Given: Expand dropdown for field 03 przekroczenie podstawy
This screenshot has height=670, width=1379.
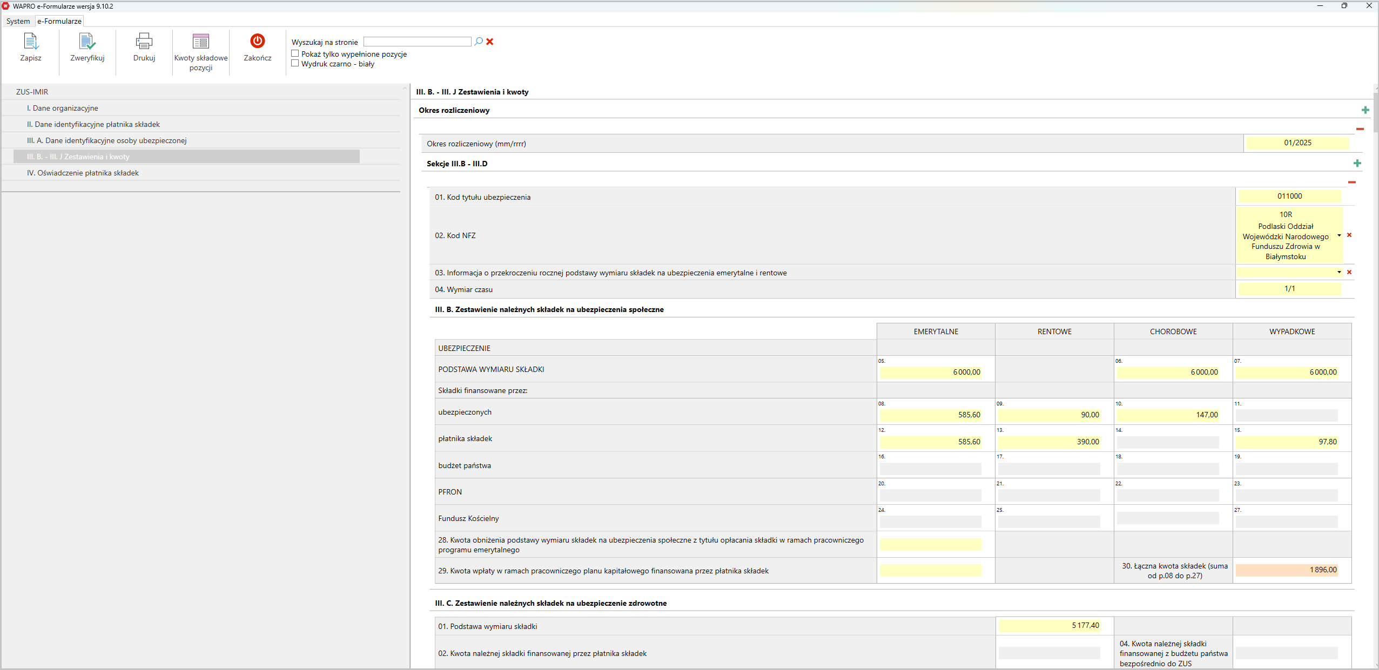Looking at the screenshot, I should pyautogui.click(x=1339, y=272).
